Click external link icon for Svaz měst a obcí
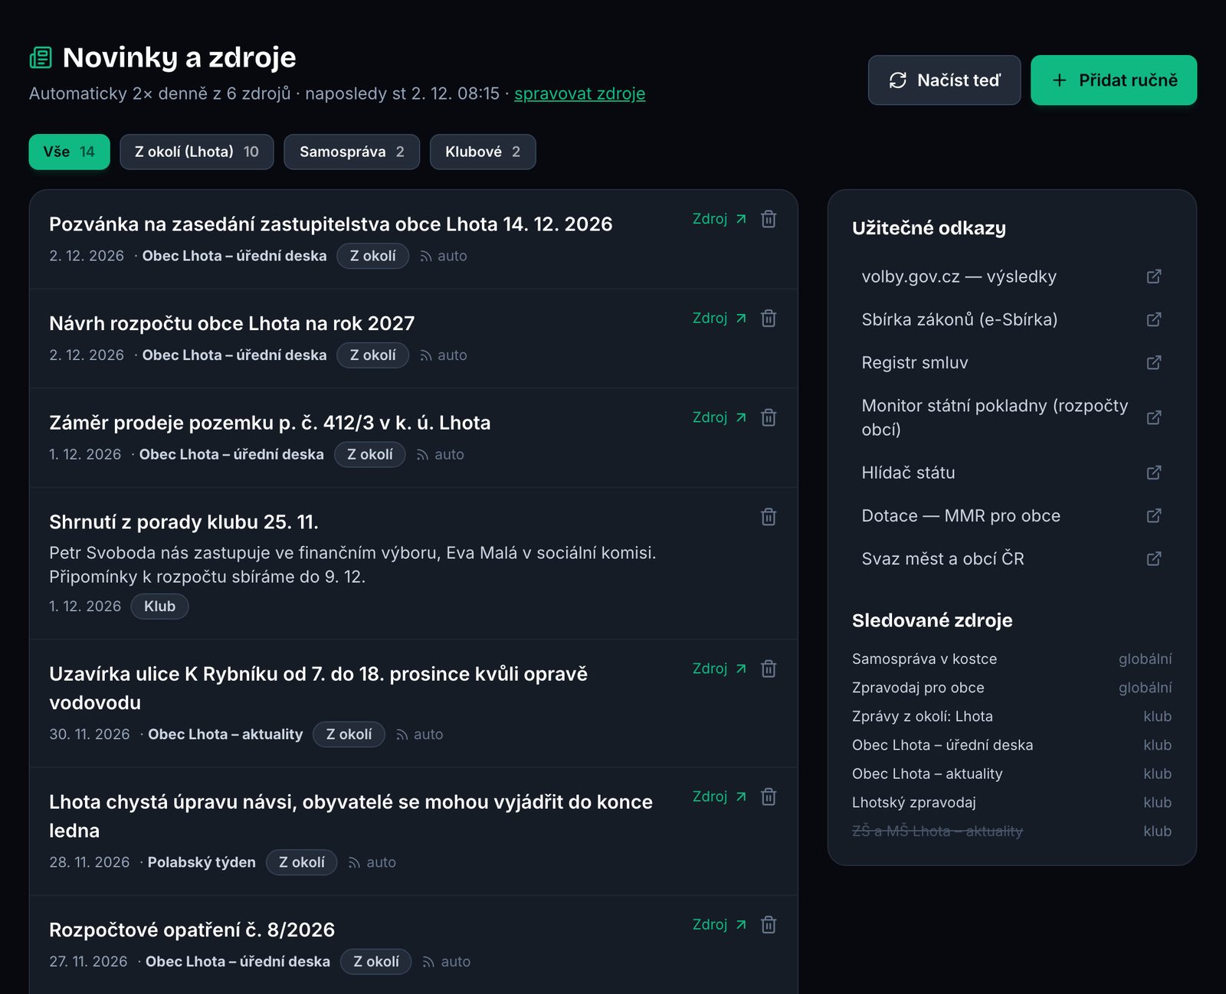Image resolution: width=1226 pixels, height=994 pixels. pos(1154,558)
